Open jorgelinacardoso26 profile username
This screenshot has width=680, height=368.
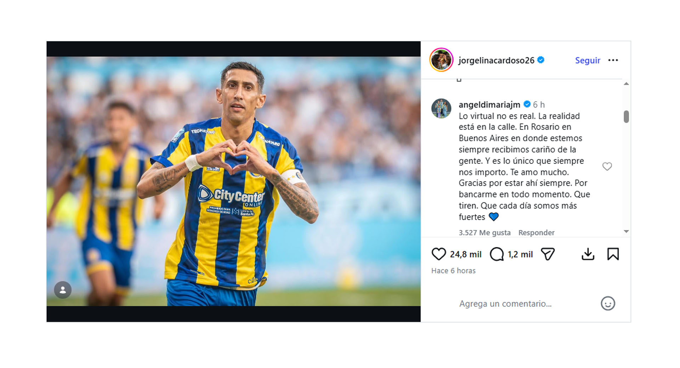coord(496,60)
